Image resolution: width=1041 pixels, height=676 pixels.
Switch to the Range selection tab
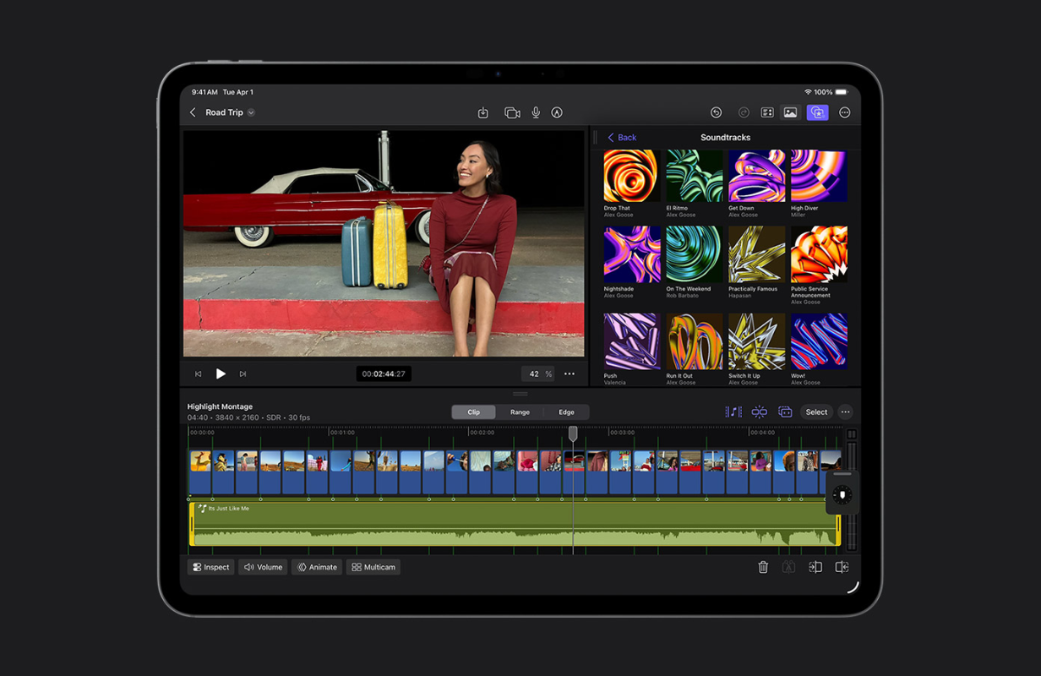520,412
